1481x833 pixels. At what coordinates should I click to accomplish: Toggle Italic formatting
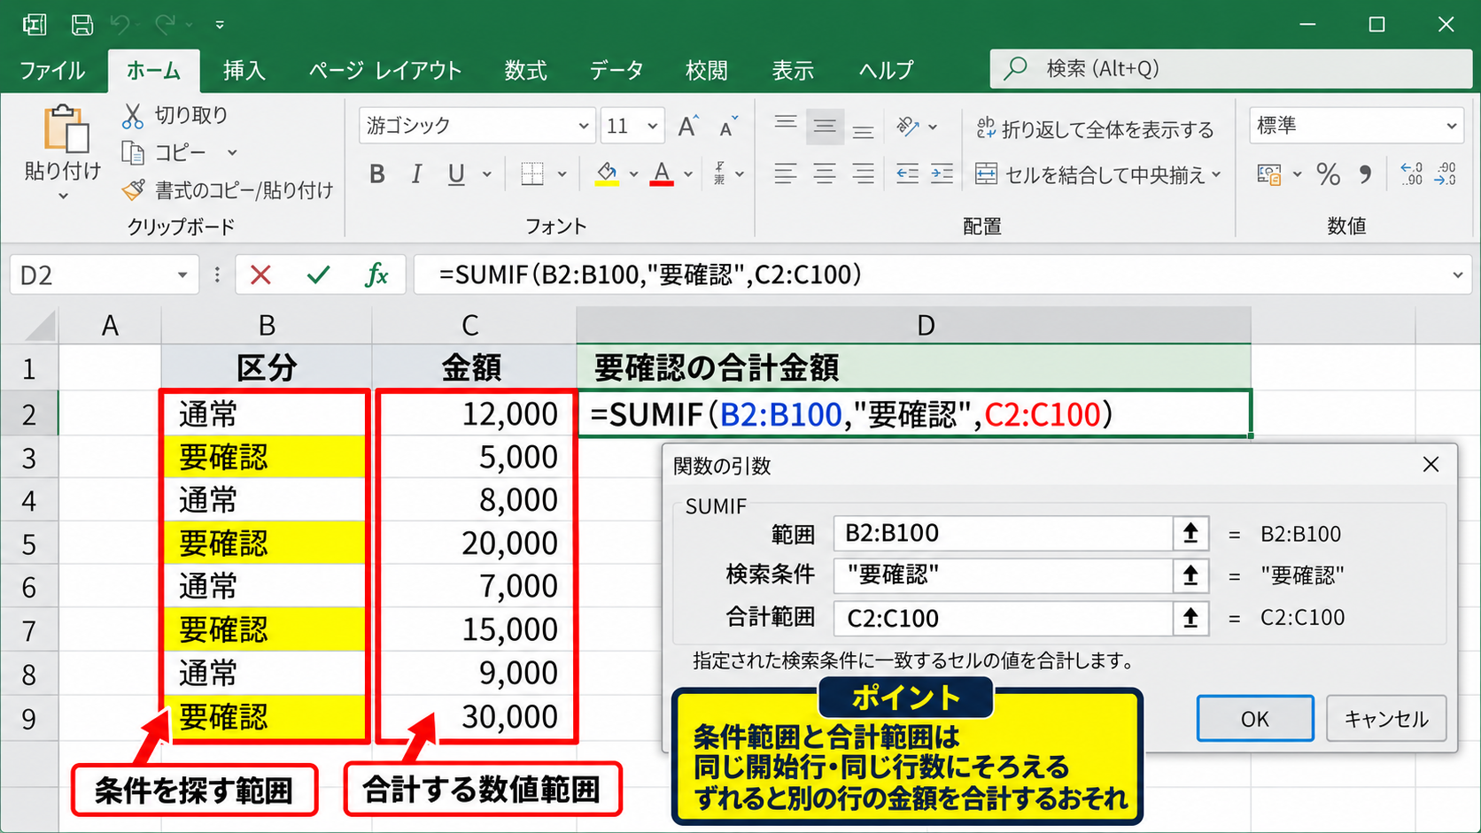(416, 174)
